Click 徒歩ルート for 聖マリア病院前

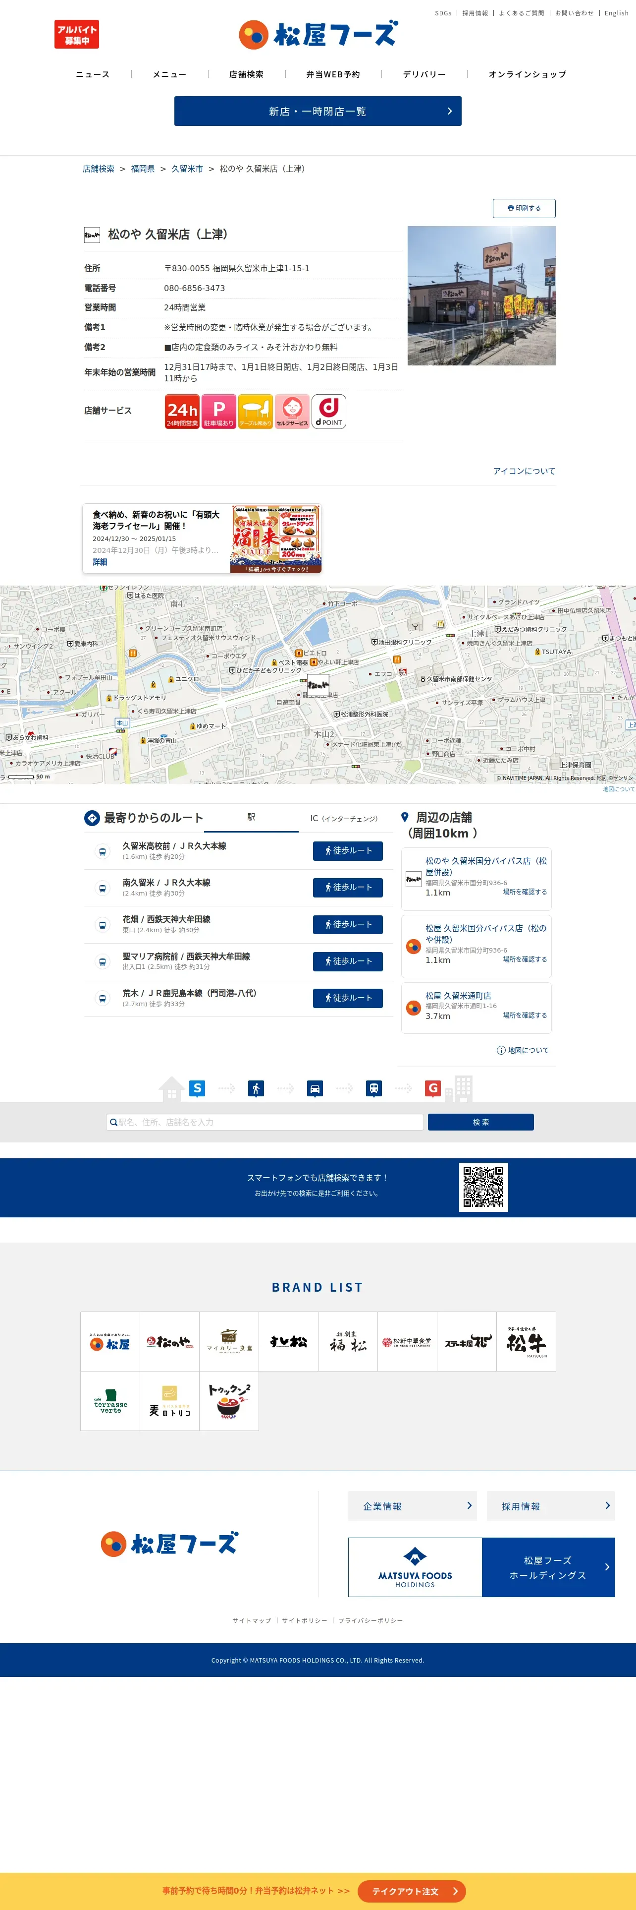pyautogui.click(x=348, y=961)
